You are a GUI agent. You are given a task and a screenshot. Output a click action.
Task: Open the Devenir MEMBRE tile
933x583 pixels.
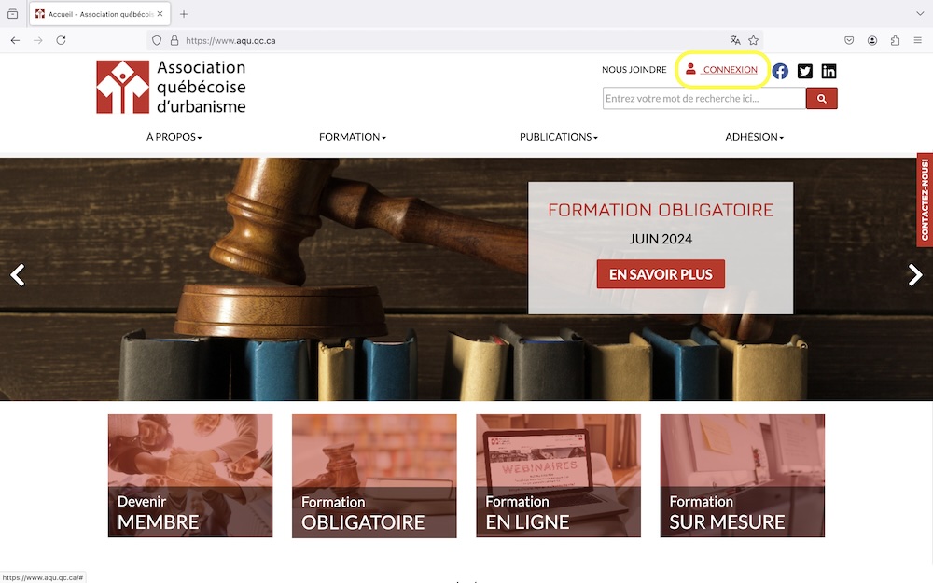coord(190,476)
